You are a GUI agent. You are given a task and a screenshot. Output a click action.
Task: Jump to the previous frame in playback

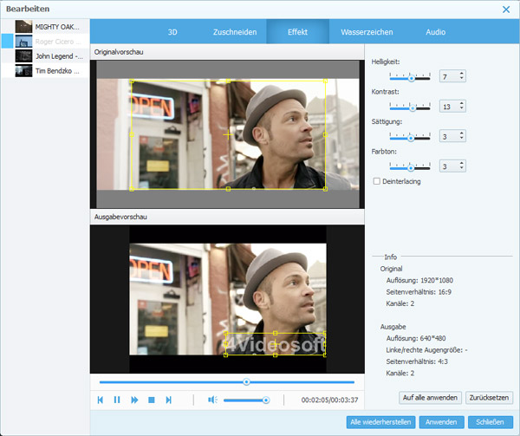(101, 400)
